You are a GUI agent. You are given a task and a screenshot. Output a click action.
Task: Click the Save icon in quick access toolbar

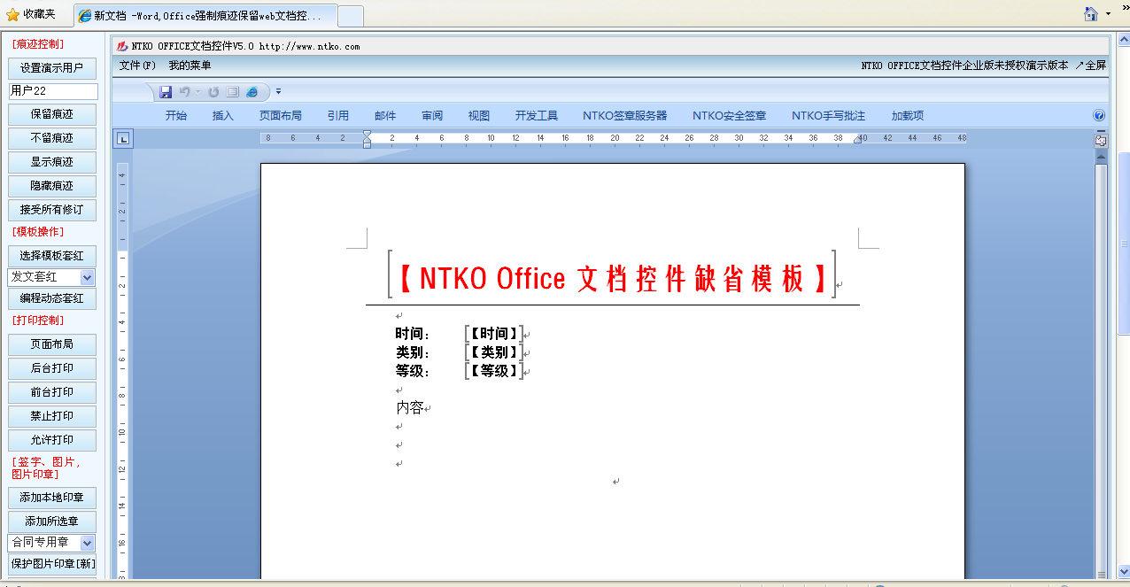click(x=166, y=91)
